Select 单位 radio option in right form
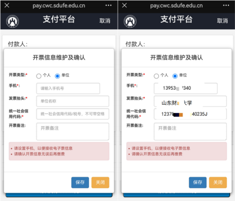The image size is (235, 201). (175, 76)
